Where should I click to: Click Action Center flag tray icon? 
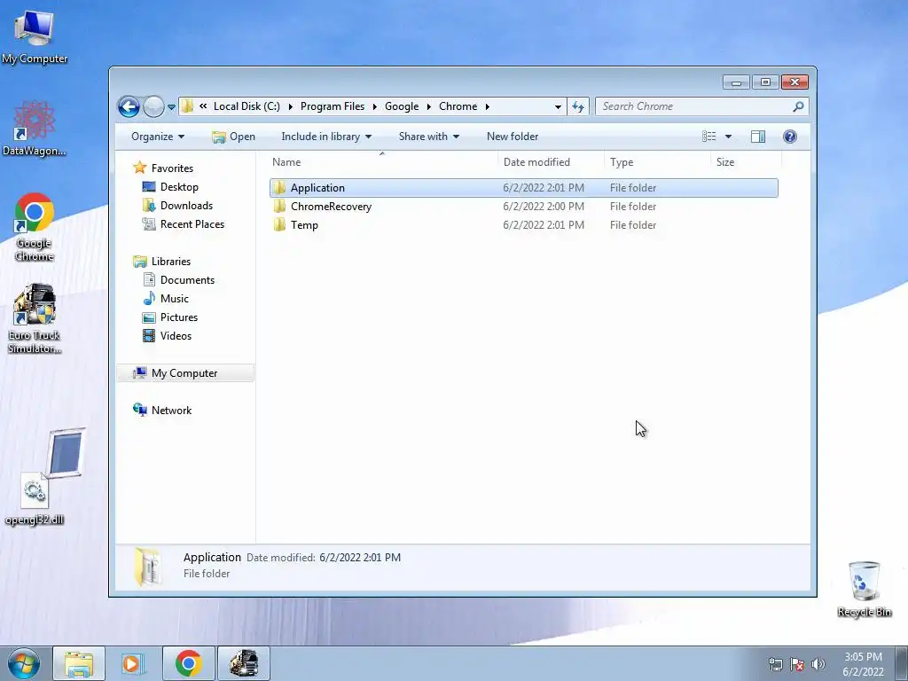click(797, 664)
